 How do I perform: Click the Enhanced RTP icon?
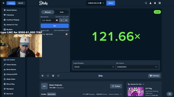[5, 74]
